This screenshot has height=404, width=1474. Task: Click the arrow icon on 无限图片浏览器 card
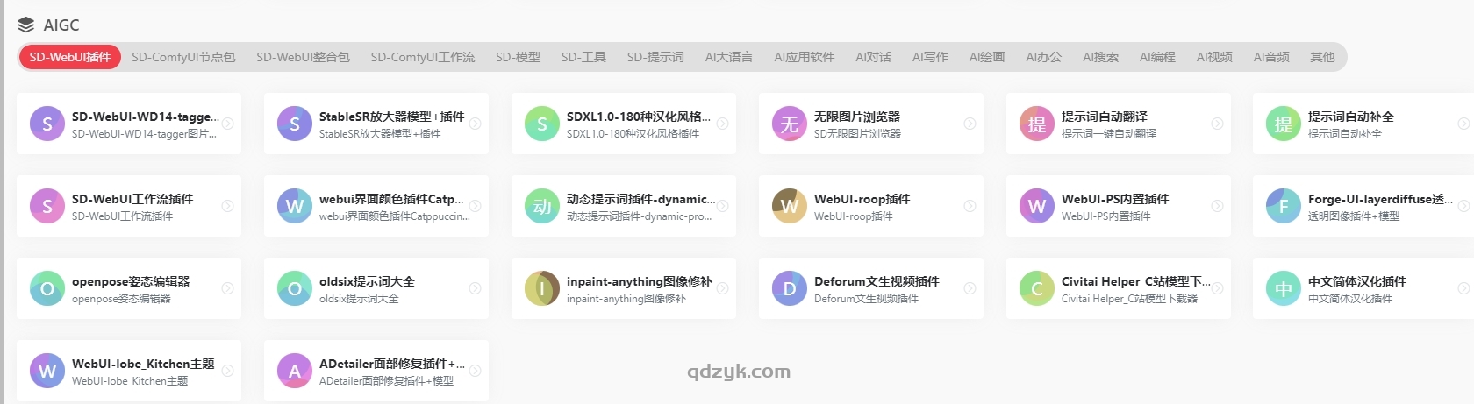pos(970,124)
